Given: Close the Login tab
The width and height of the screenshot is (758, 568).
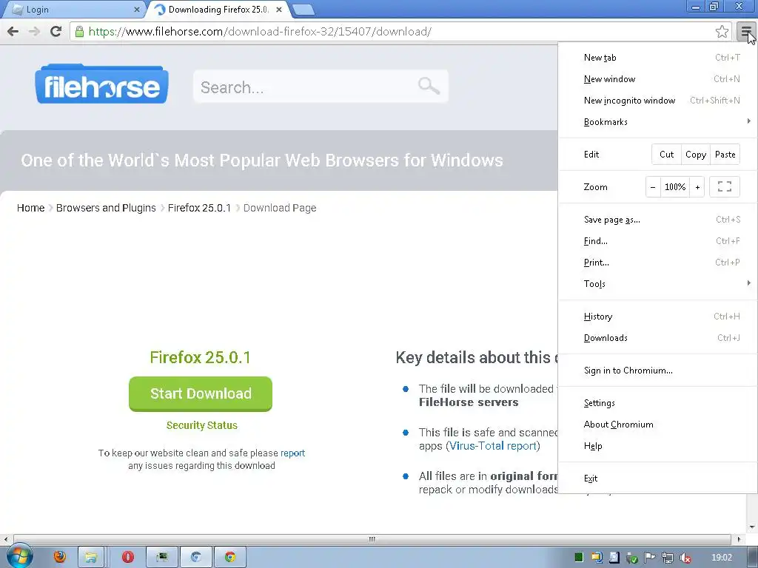Looking at the screenshot, I should coord(137,9).
